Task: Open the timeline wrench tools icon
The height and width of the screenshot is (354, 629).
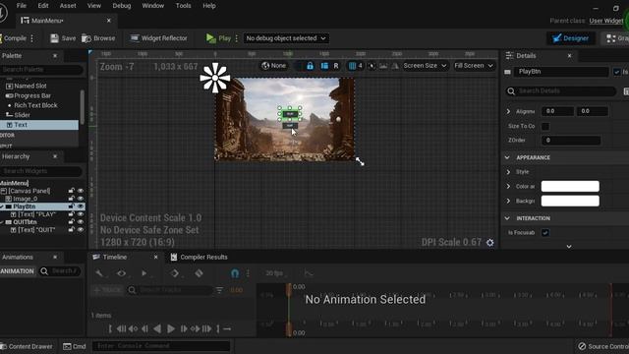Action: (x=99, y=273)
